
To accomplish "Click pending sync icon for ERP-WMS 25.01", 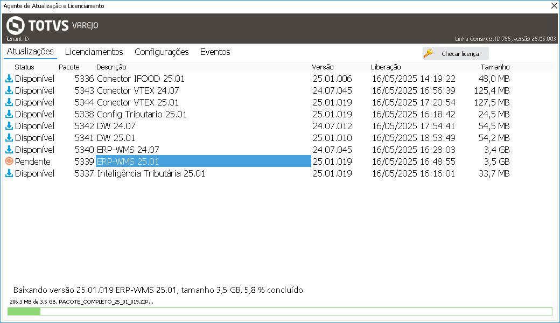I will coord(9,161).
